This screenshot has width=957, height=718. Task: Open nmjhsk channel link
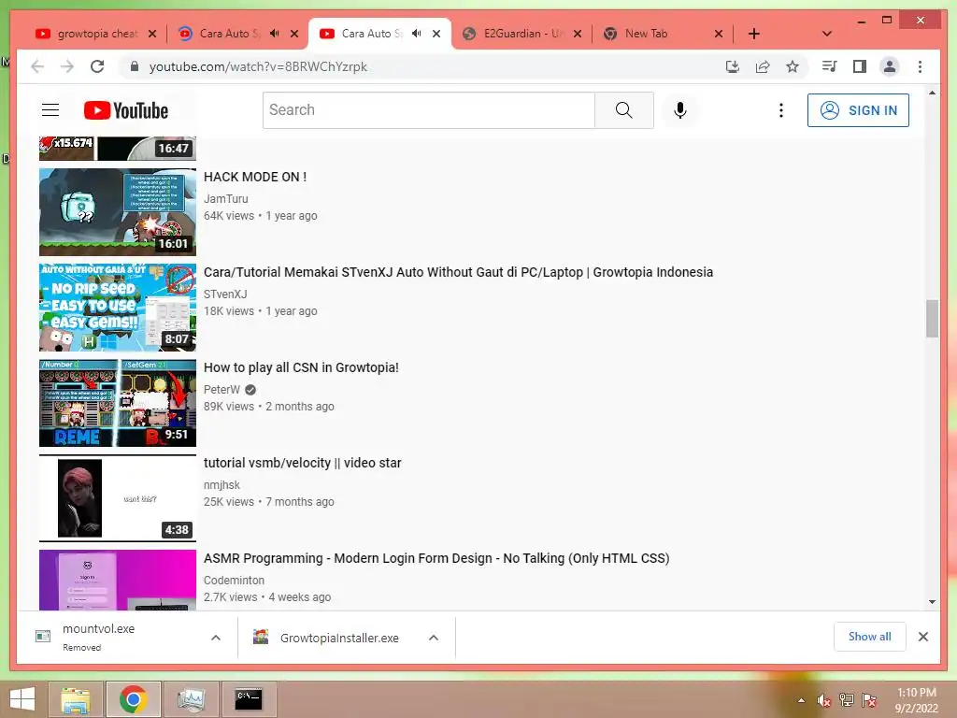coord(221,485)
